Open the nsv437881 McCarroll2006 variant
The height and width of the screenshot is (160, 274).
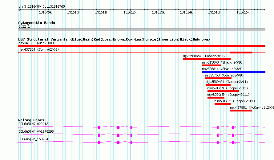click(241, 111)
